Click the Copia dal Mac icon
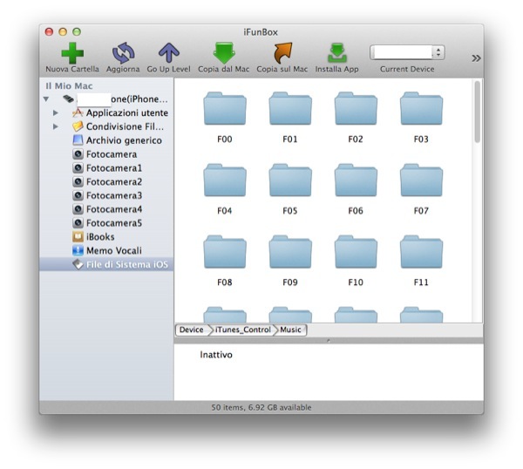 pos(224,53)
